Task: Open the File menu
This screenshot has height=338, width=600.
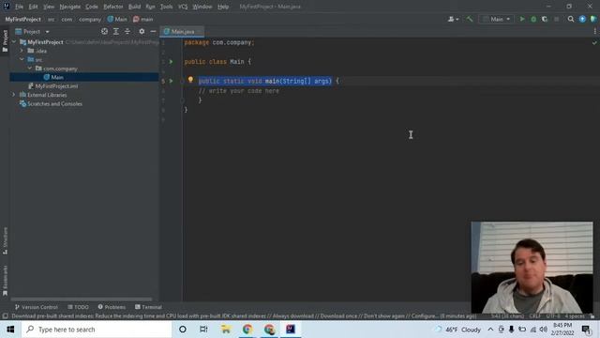Action: coord(19,7)
